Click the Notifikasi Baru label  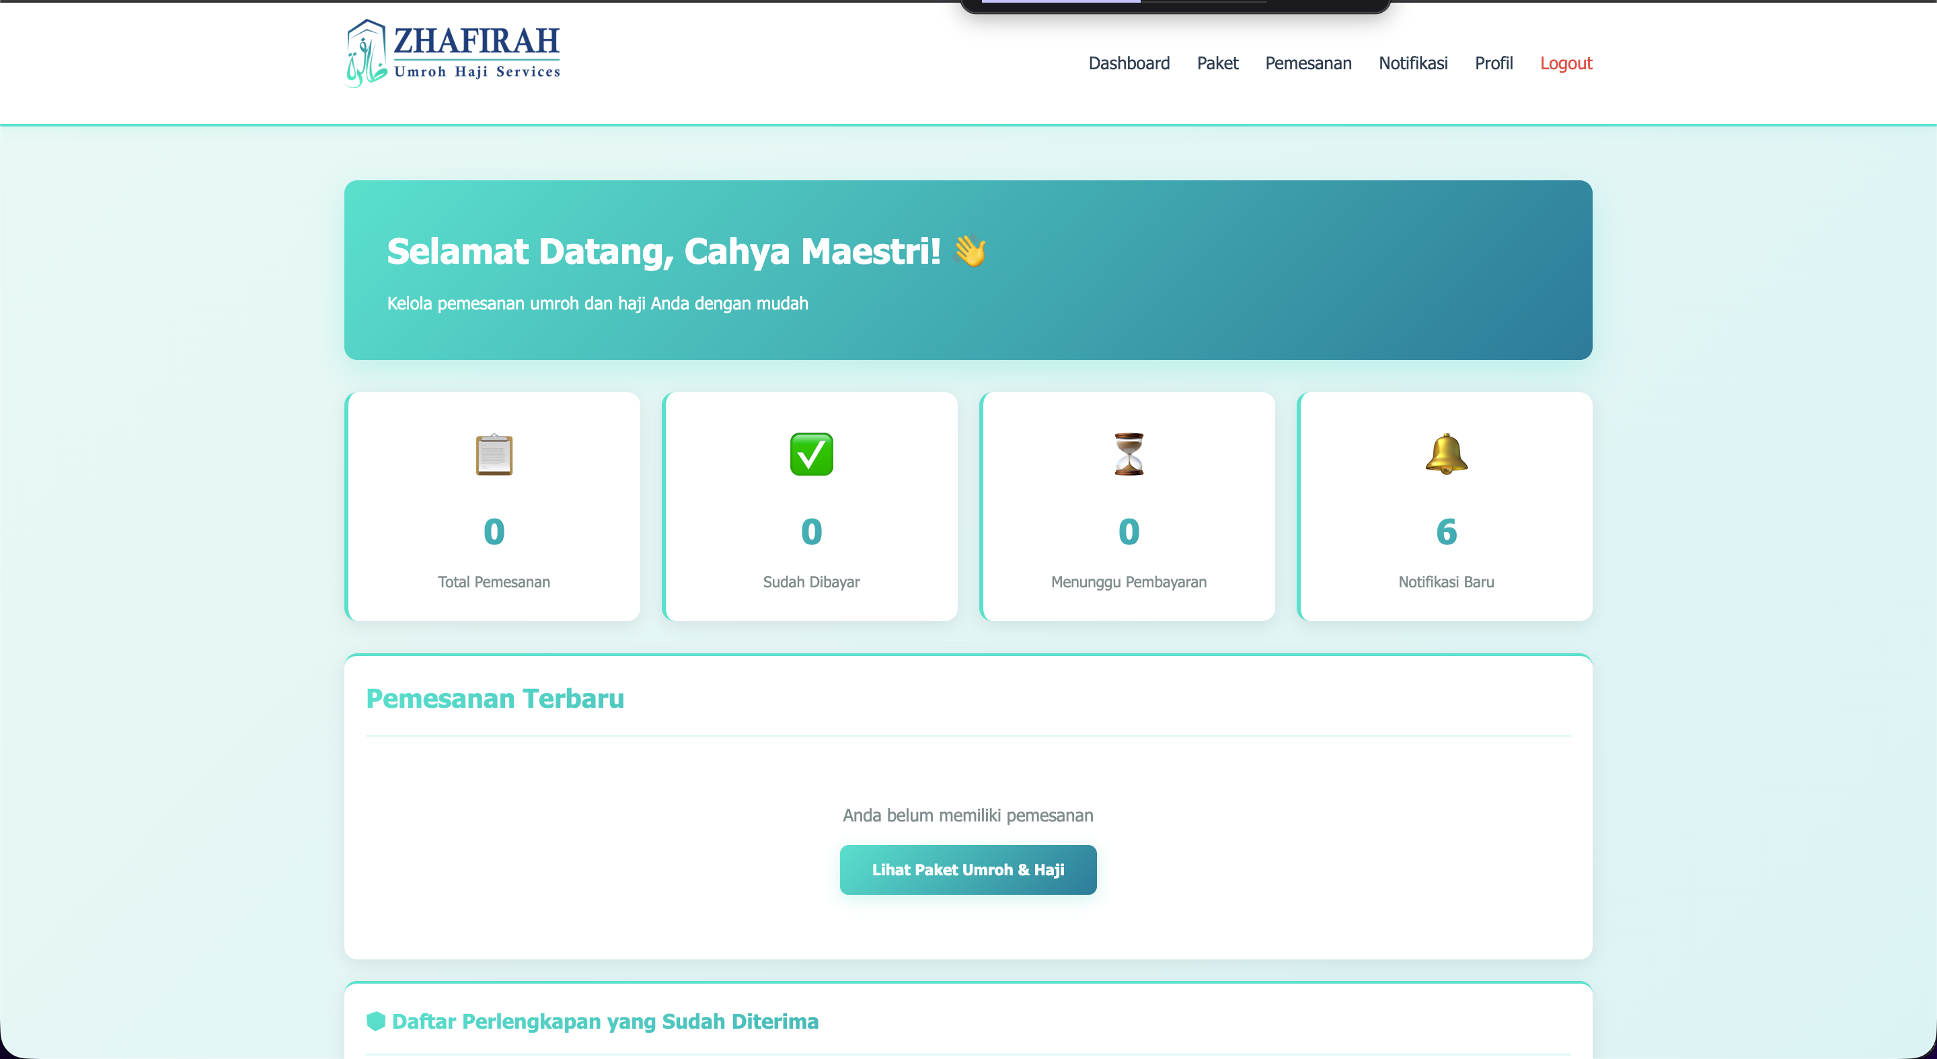1446,582
